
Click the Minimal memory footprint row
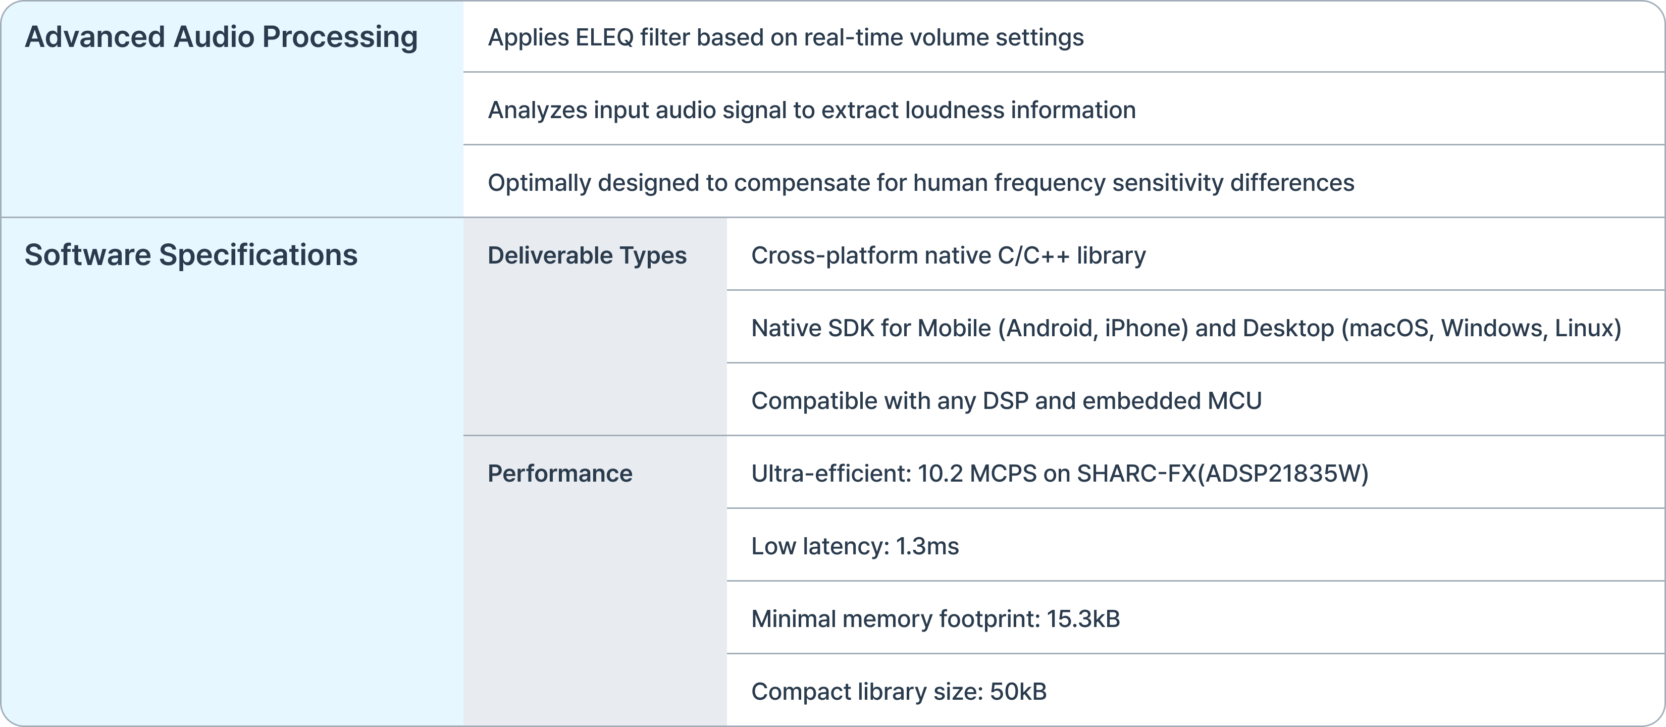[x=934, y=619]
